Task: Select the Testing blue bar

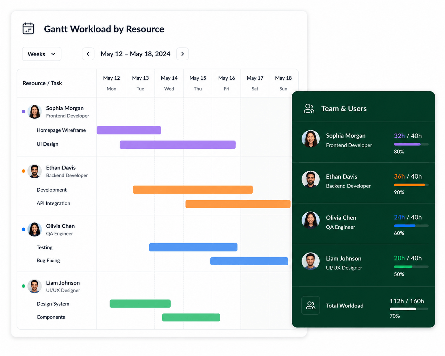Action: pos(193,247)
